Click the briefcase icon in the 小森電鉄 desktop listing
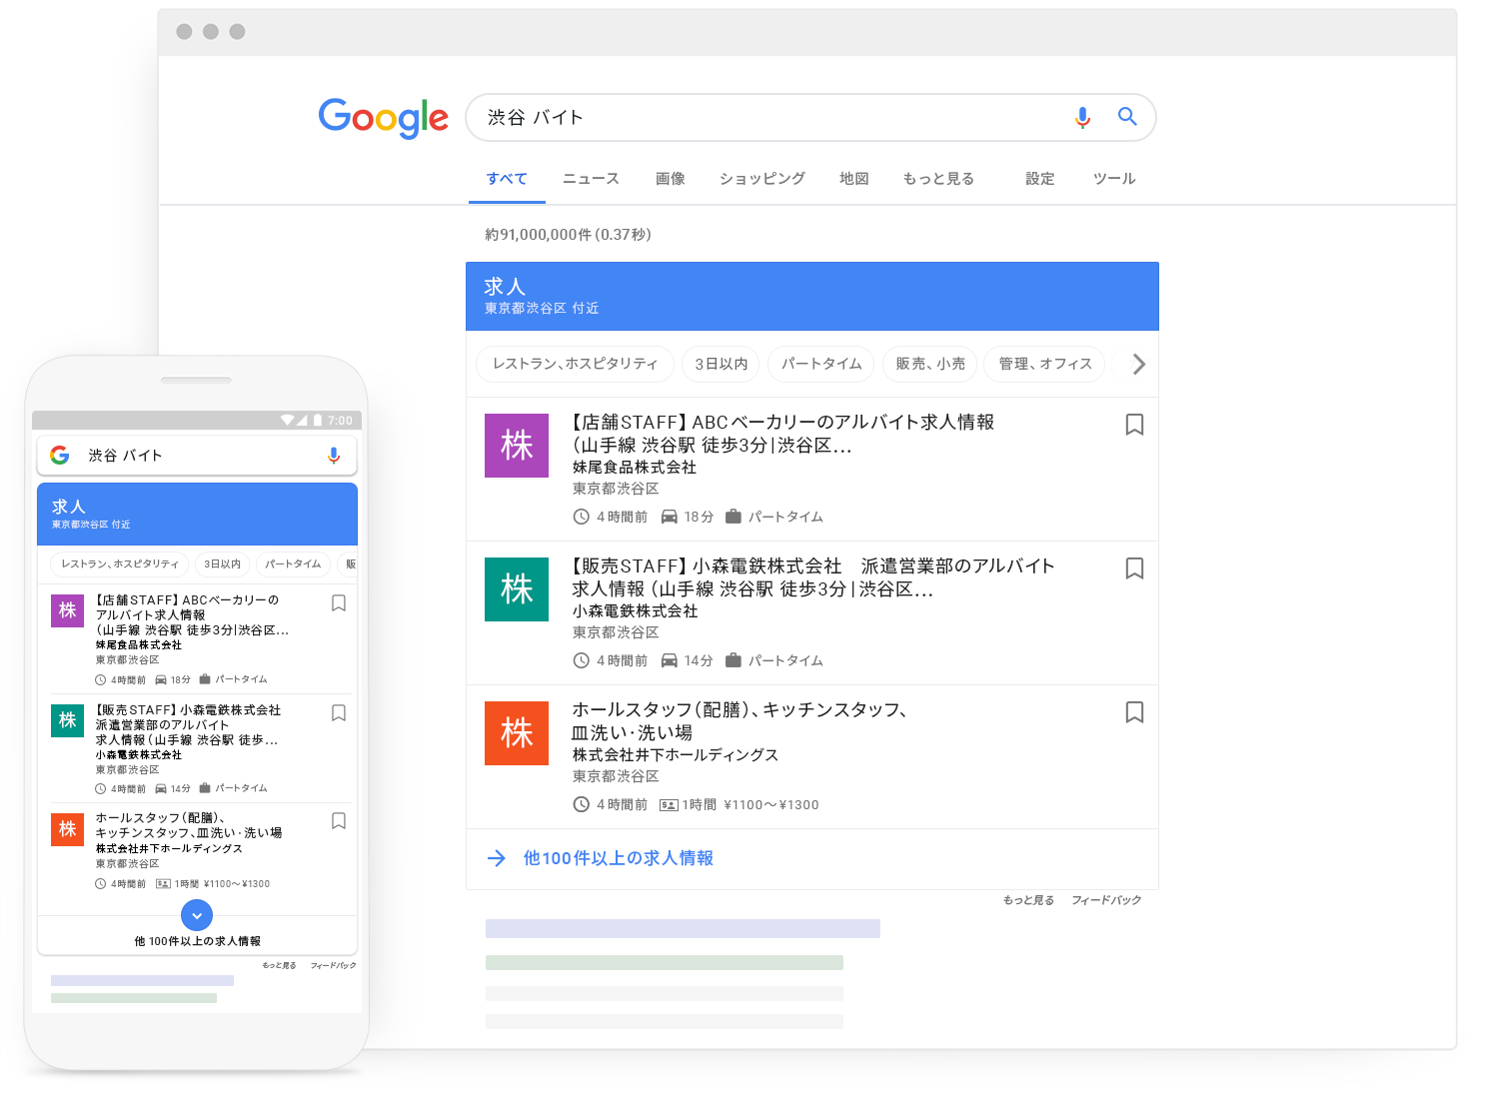1505x1109 pixels. [x=734, y=660]
